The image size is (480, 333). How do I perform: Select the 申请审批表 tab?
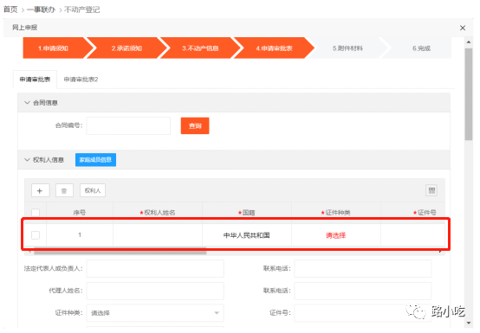click(x=35, y=80)
